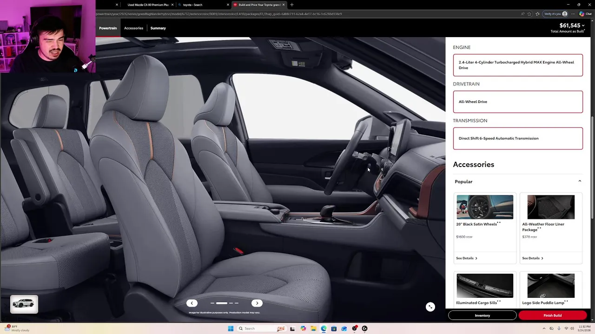Viewport: 595px width, 334px height.
Task: Jump to the second image carousel indicator
Action: tap(222, 303)
